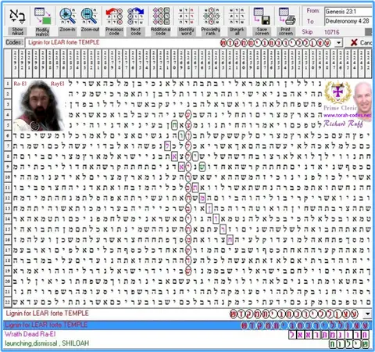
Task: Click the To field showing Deuteronomy 4:28
Action: coord(348,21)
